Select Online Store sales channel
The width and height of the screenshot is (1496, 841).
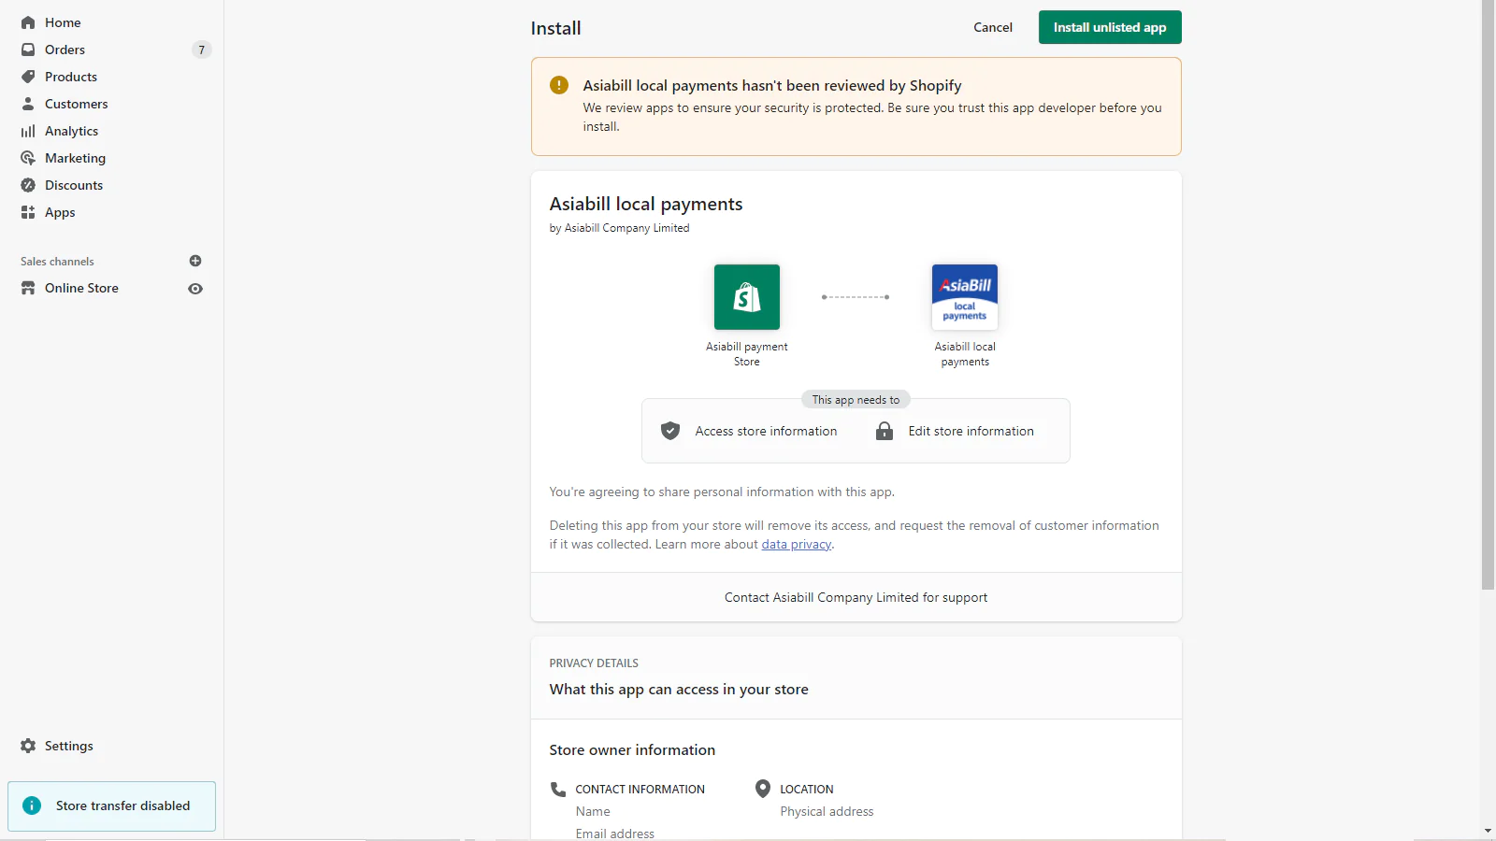point(81,288)
